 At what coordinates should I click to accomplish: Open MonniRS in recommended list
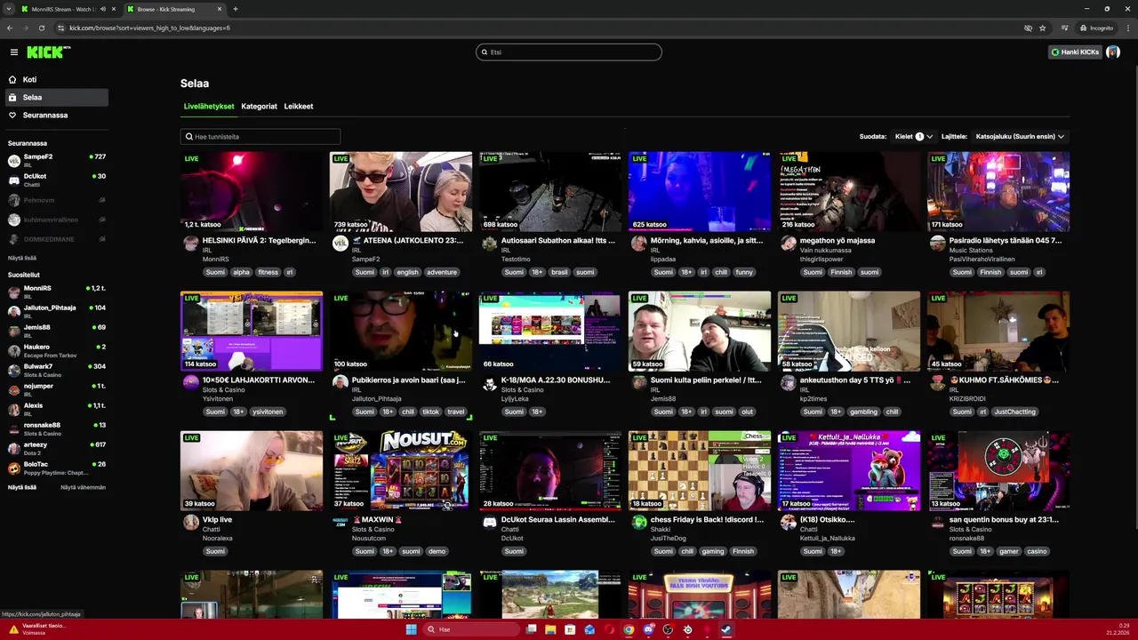click(57, 292)
